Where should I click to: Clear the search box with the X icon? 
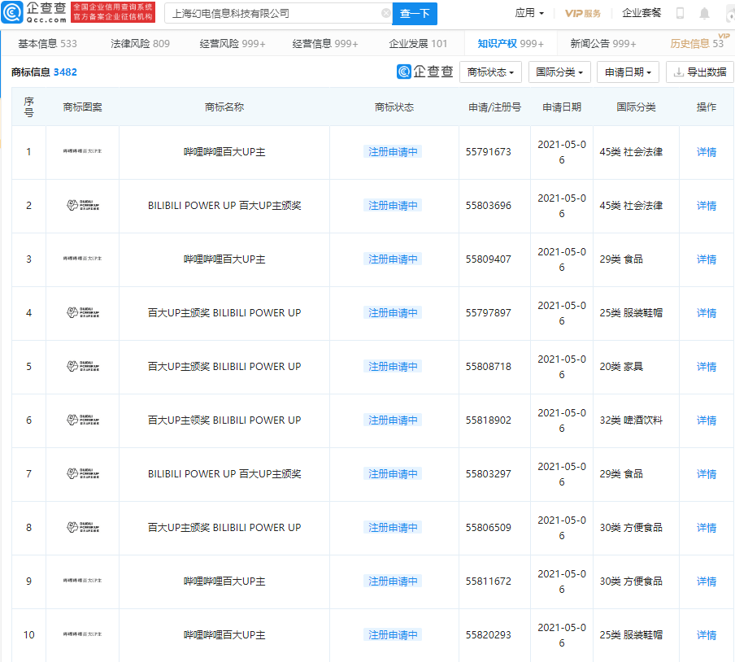tap(385, 13)
